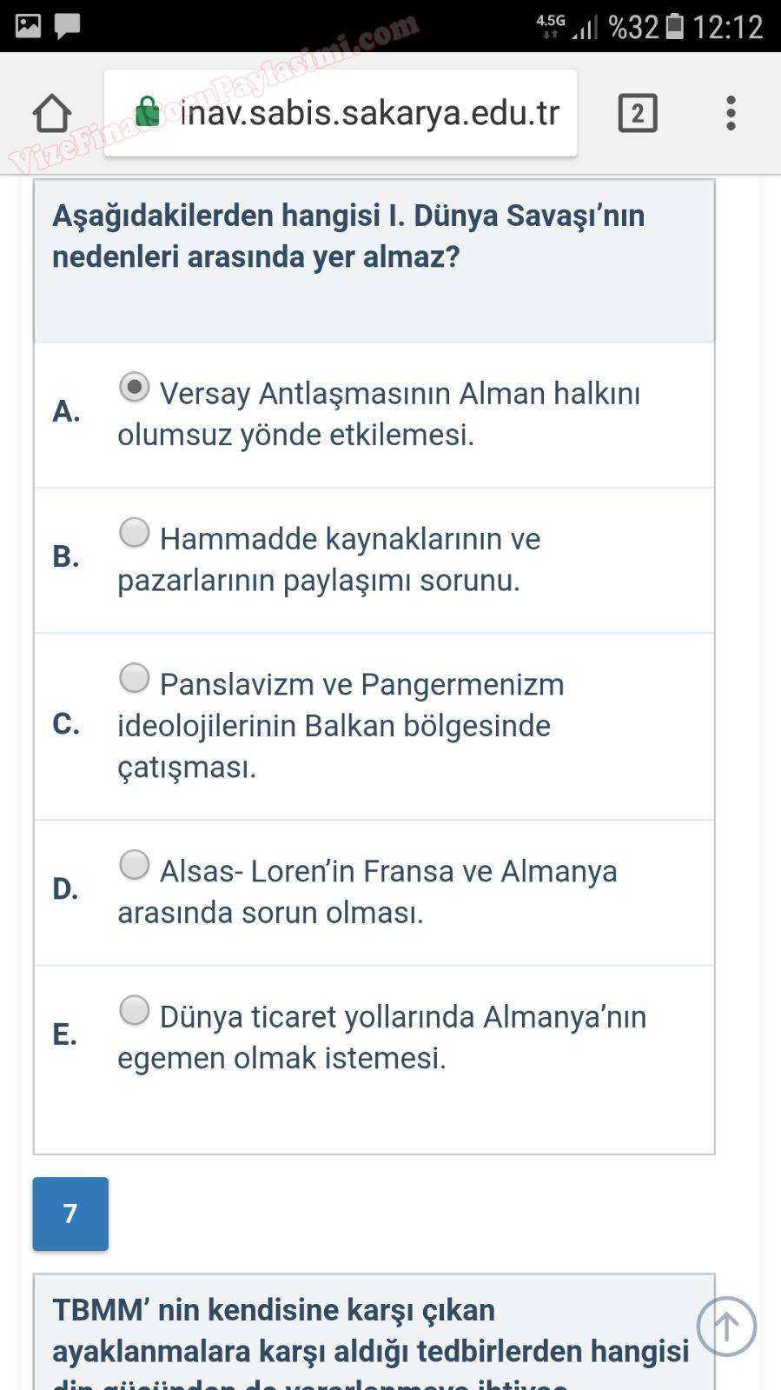Tap the browser home icon
The width and height of the screenshot is (781, 1390).
(52, 113)
